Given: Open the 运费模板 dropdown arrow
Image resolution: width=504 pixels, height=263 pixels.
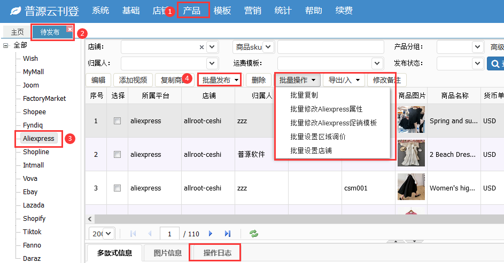Looking at the screenshot, I should (377, 63).
